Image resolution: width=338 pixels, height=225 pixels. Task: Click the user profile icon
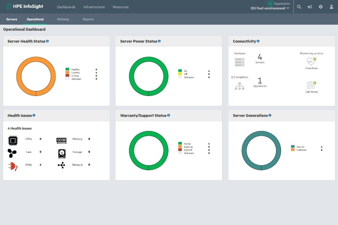(x=331, y=7)
